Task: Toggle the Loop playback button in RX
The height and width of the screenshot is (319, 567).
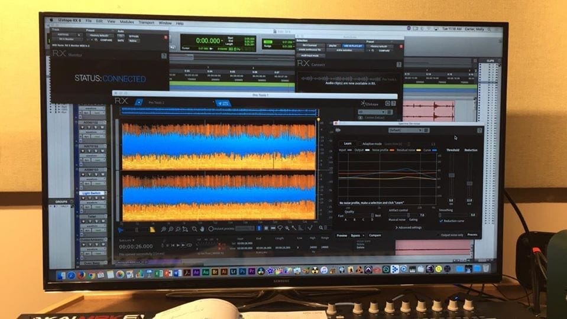Action: 189,245
